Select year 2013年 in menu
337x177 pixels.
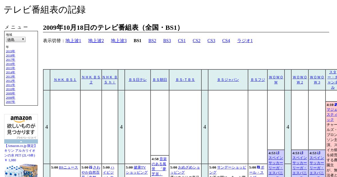tap(10, 77)
